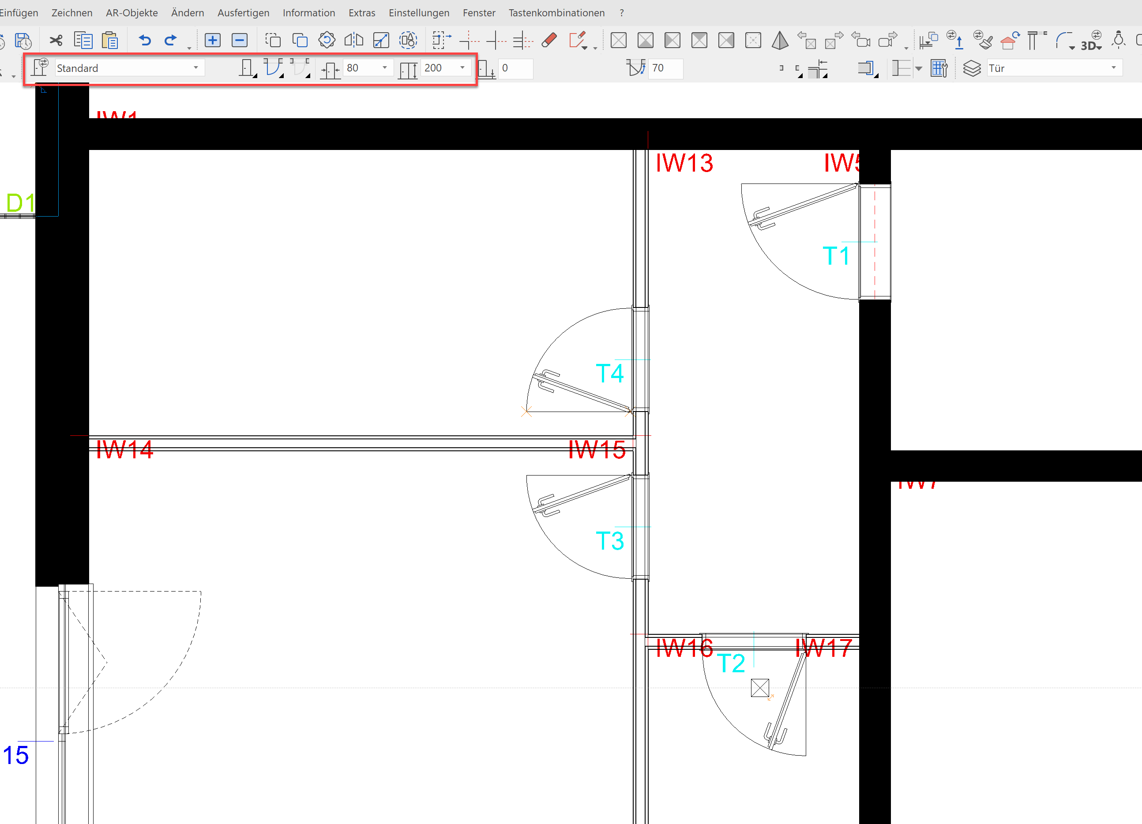Click the eraser icon
Image resolution: width=1142 pixels, height=824 pixels.
[x=549, y=40]
